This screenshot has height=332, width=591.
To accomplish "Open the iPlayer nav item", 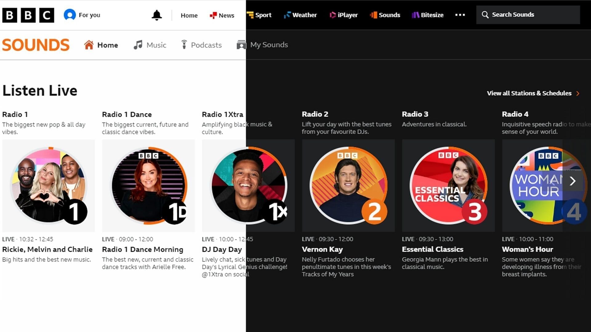I will (x=344, y=15).
